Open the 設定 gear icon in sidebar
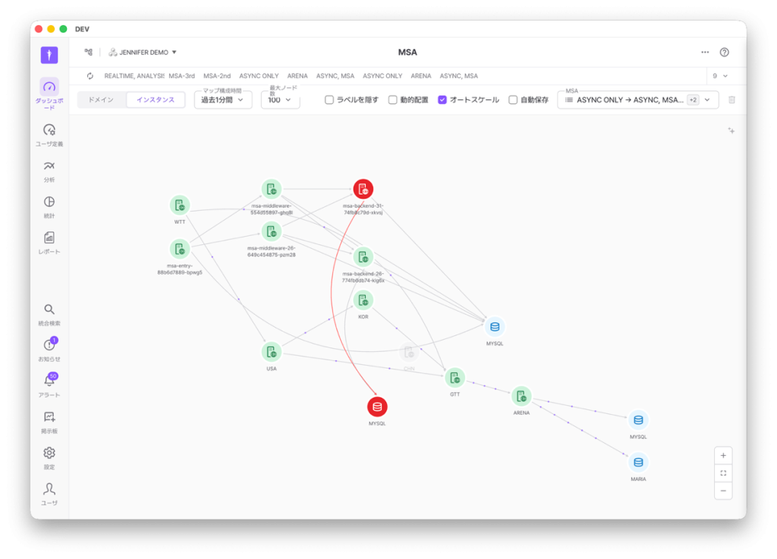 click(x=49, y=453)
